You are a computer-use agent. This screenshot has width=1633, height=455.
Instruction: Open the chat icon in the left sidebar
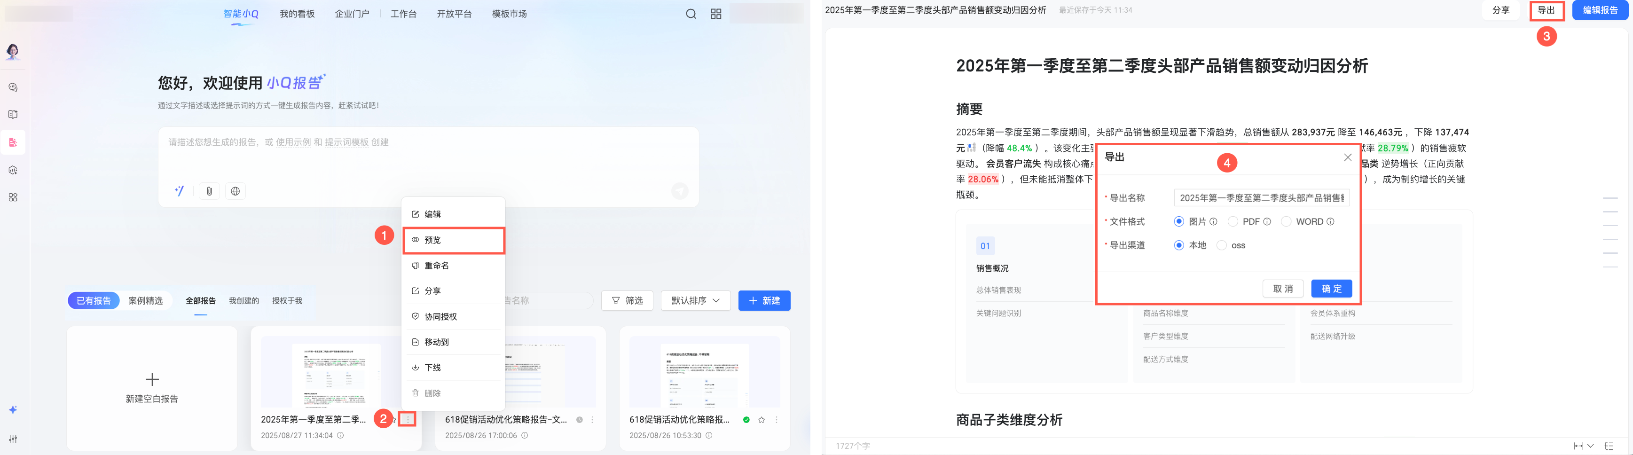[13, 87]
